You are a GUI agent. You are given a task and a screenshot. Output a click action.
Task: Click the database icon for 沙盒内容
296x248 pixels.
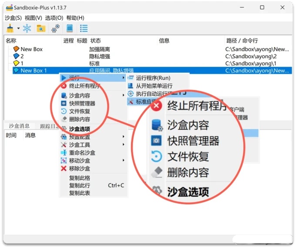click(64, 95)
